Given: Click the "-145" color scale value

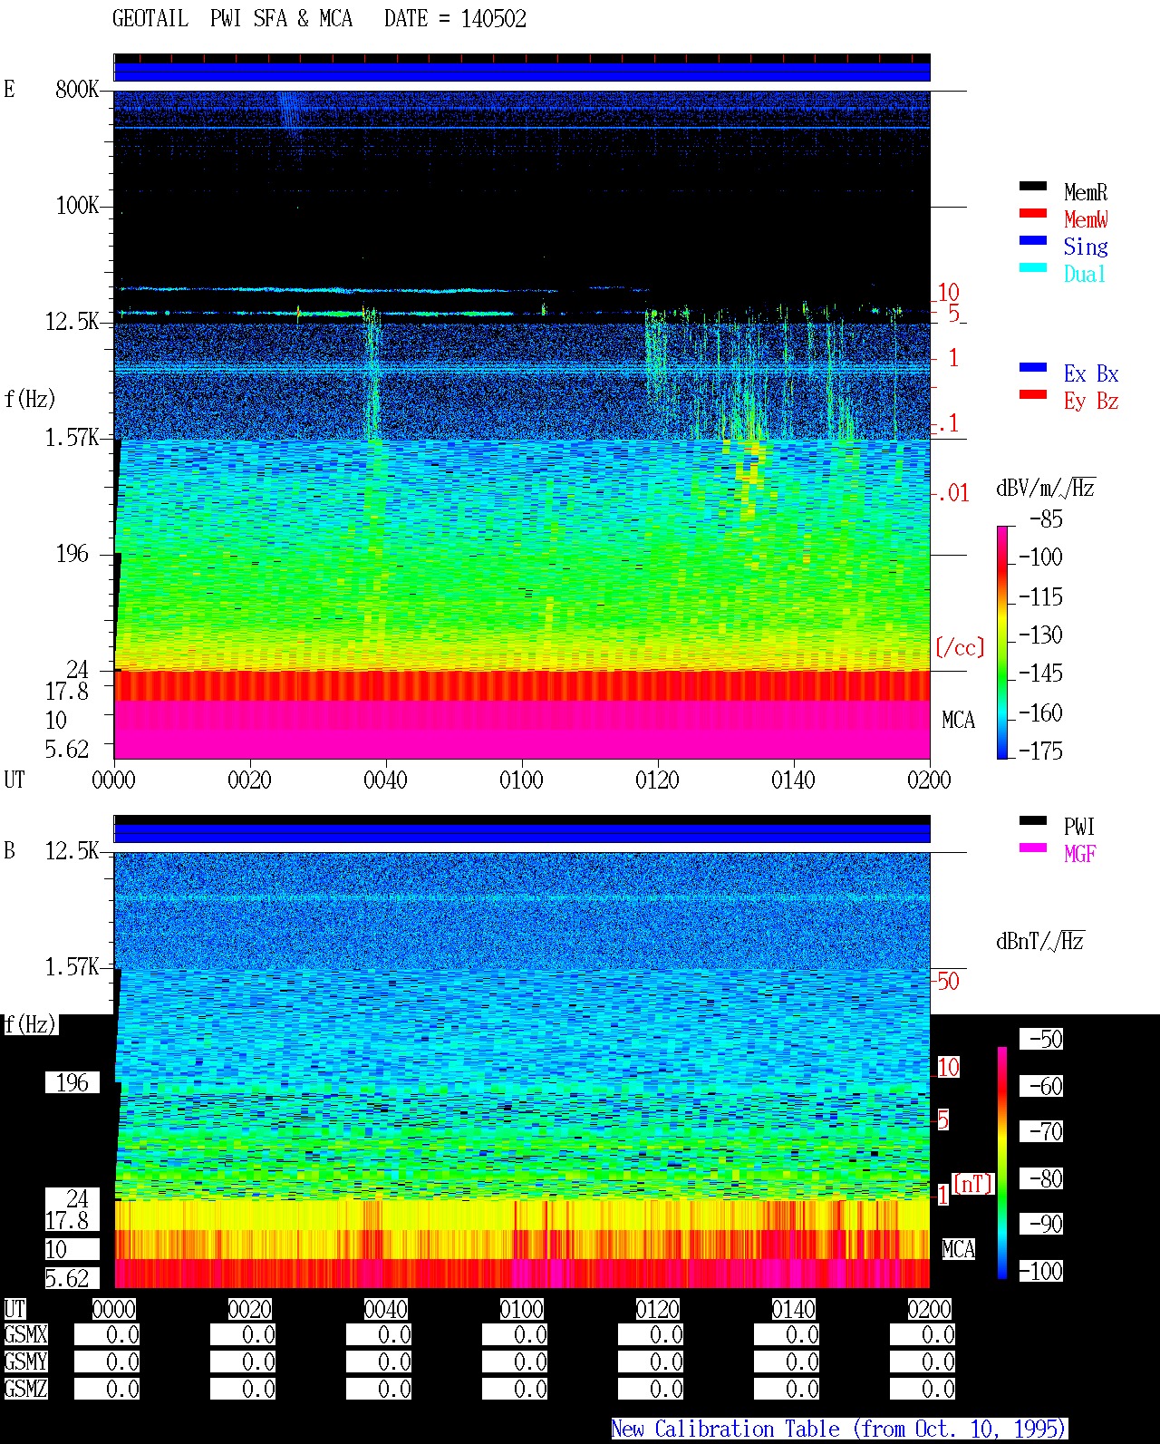Looking at the screenshot, I should click(1040, 674).
